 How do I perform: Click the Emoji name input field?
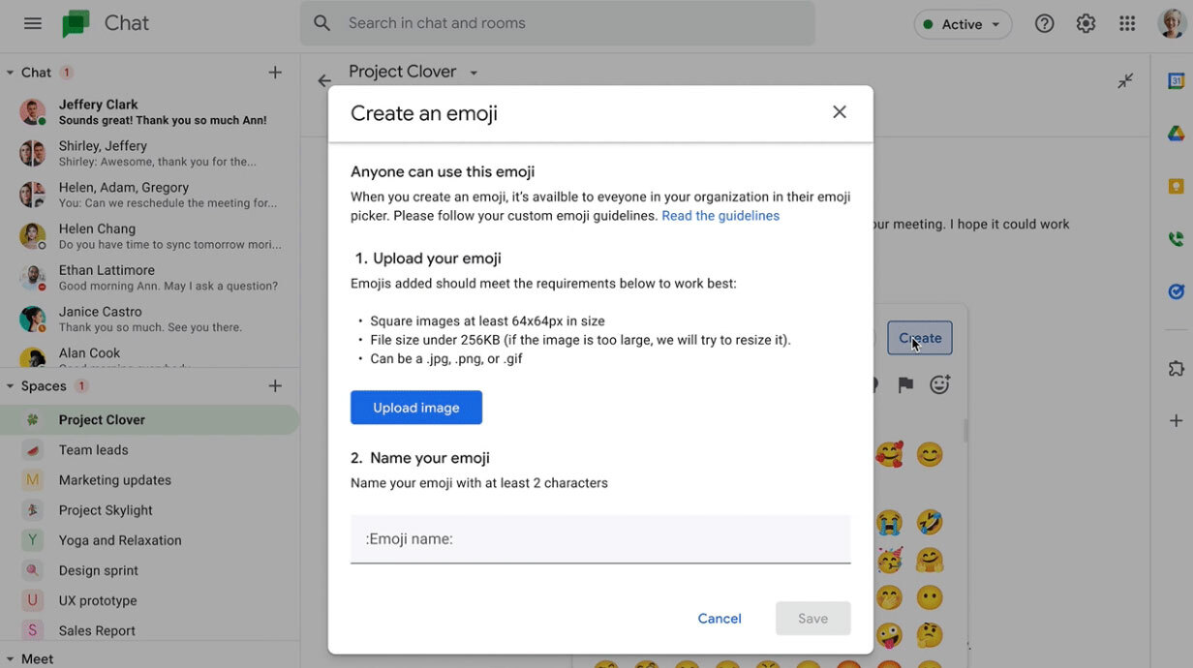[600, 539]
